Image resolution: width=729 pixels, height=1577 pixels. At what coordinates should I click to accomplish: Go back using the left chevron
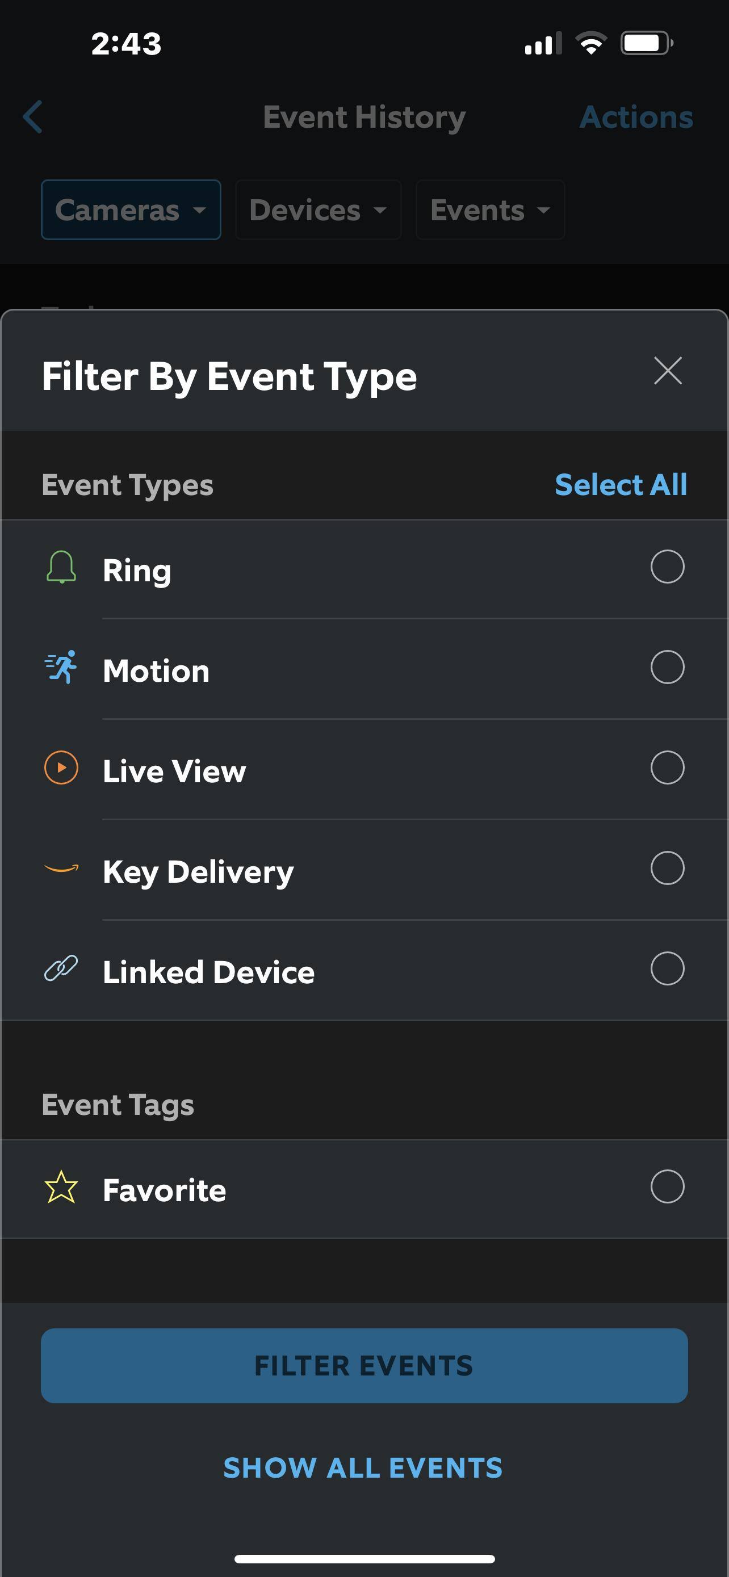pos(33,117)
